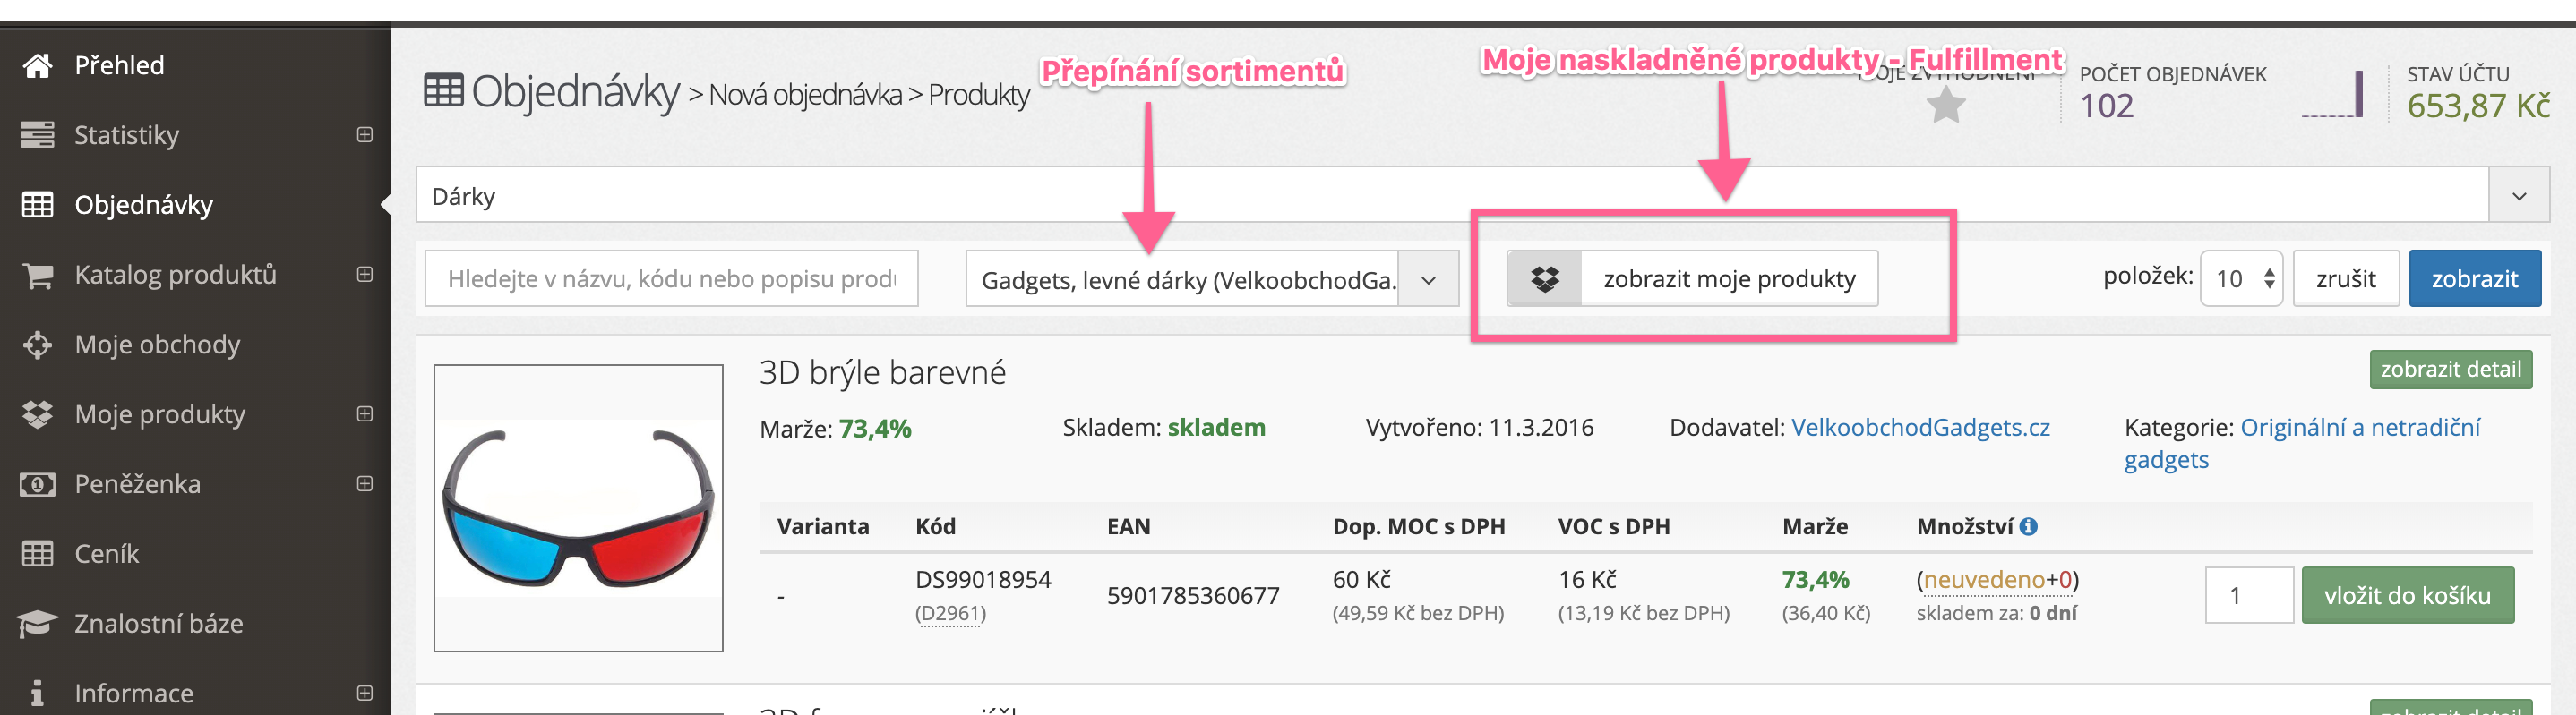This screenshot has height=715, width=2576.
Task: Click the info icon next to Množství
Action: [2028, 526]
